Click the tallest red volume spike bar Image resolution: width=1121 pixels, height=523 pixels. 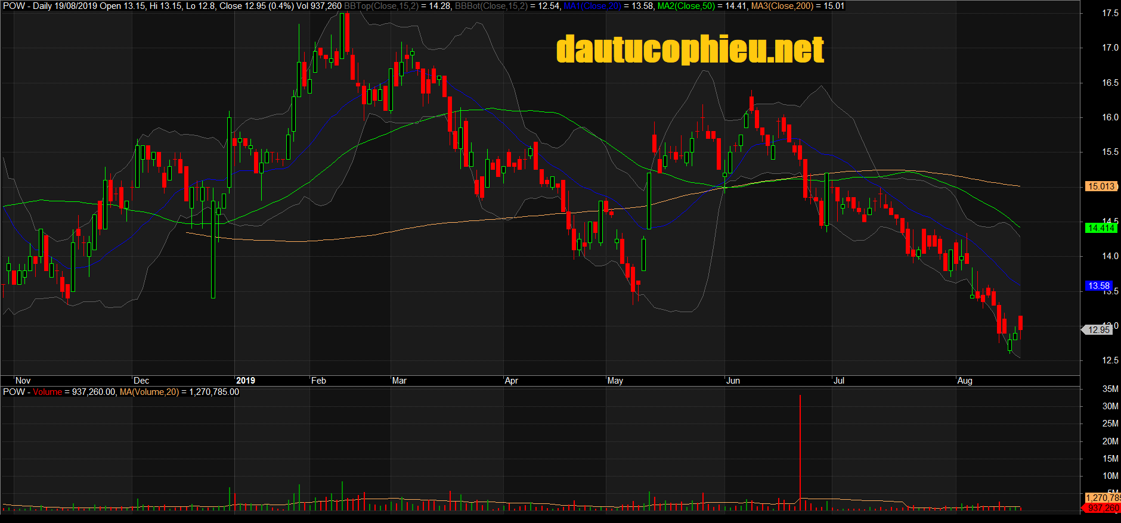click(800, 453)
